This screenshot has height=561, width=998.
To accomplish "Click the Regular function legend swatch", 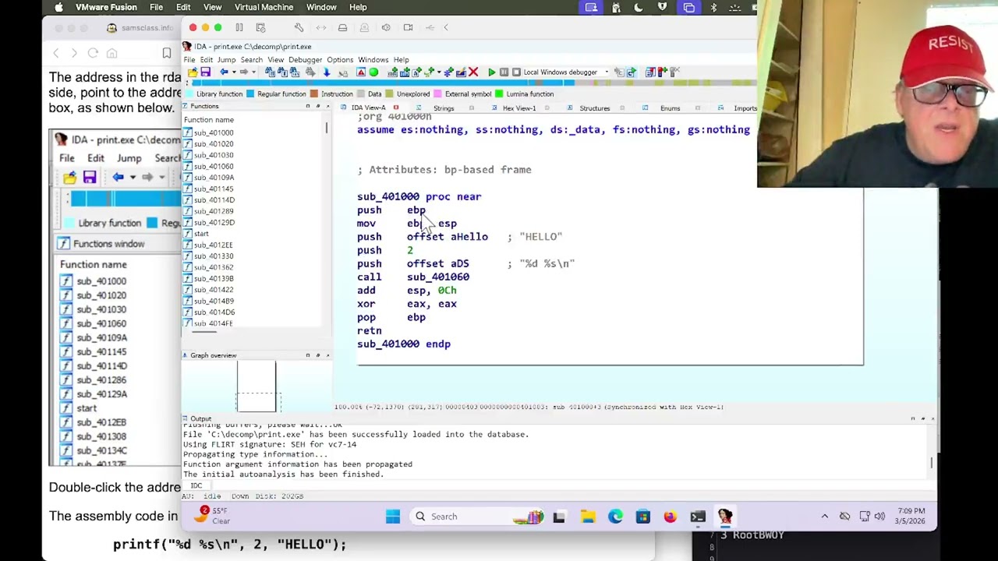I will [251, 94].
